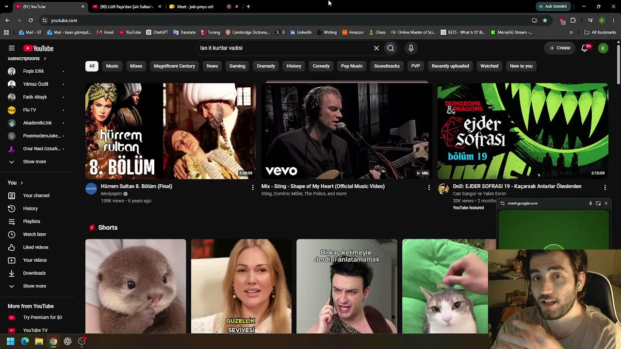The height and width of the screenshot is (349, 621).
Task: Select the Magnificent Century filter chip
Action: 174,66
